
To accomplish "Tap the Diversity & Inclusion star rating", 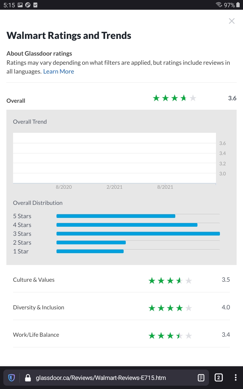I will tap(170, 308).
